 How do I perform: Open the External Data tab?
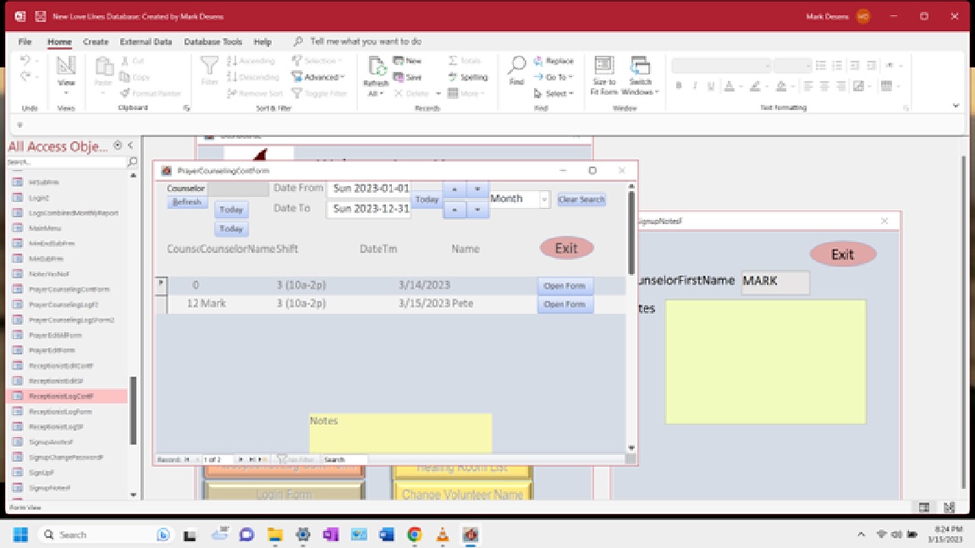point(146,41)
